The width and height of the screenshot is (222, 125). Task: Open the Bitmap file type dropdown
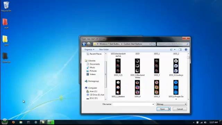(171, 104)
